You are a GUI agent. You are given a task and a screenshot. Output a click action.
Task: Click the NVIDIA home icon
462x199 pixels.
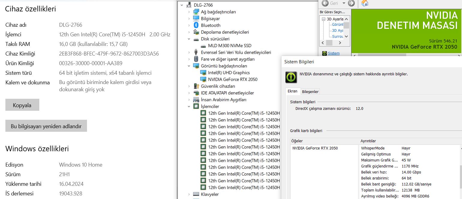coord(365,3)
